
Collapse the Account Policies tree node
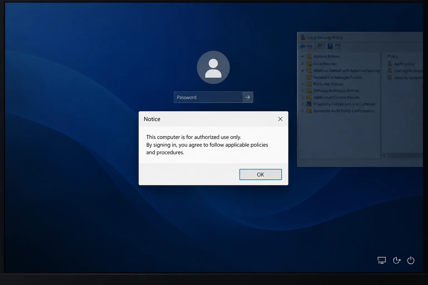[x=302, y=56]
